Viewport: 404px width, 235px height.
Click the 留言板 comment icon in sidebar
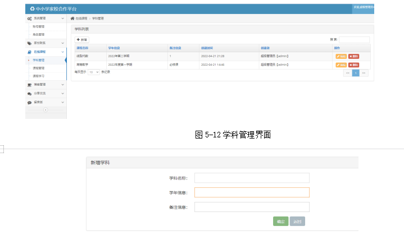29,103
